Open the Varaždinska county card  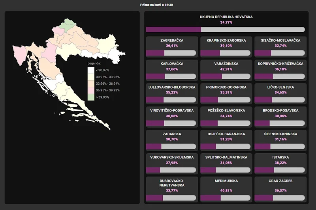[226, 71]
